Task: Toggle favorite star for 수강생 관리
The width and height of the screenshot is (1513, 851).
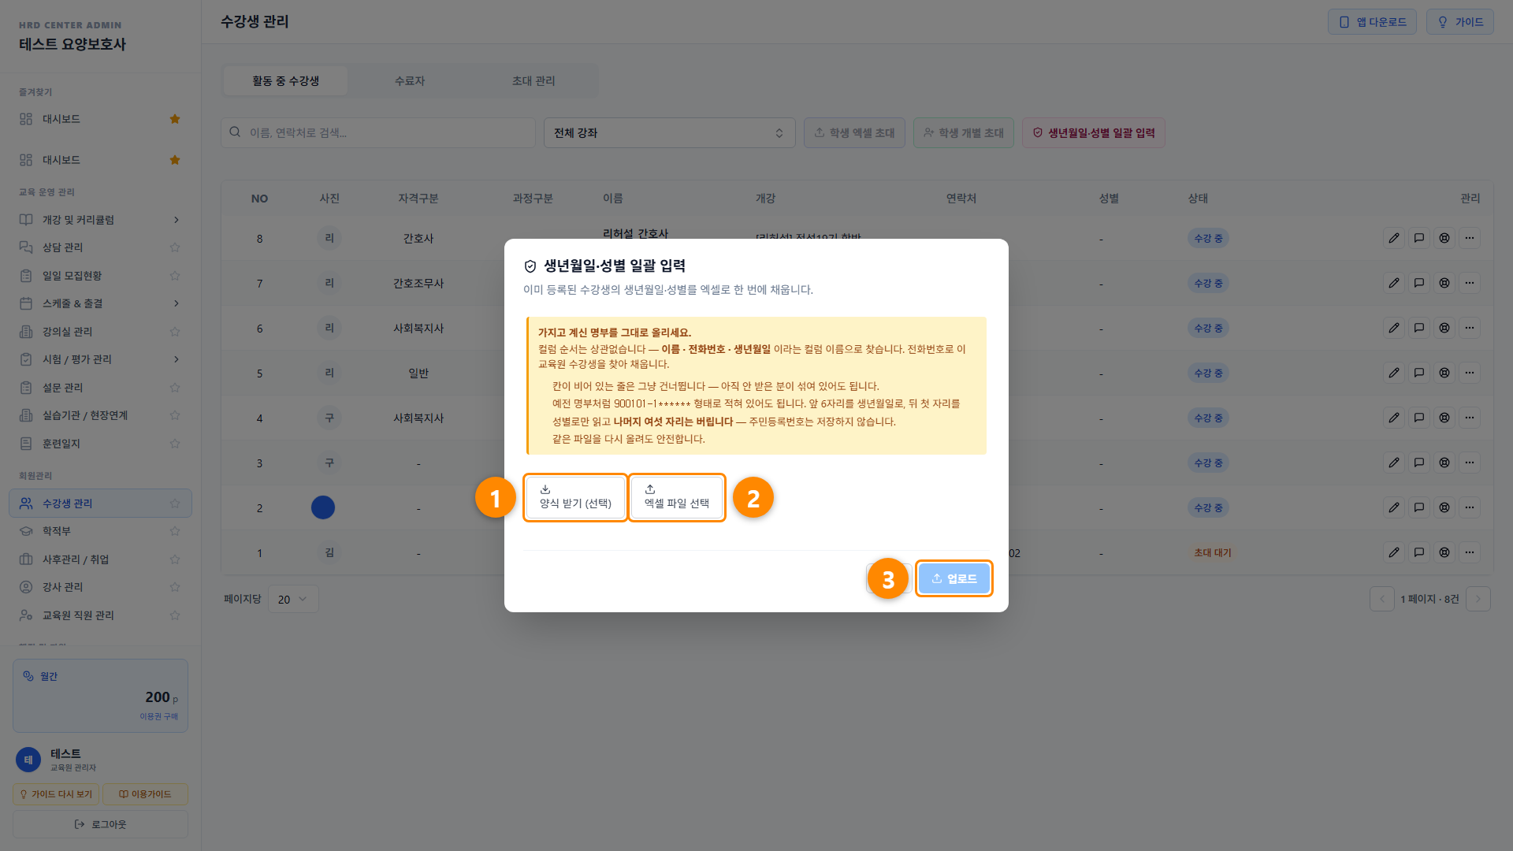Action: point(175,504)
